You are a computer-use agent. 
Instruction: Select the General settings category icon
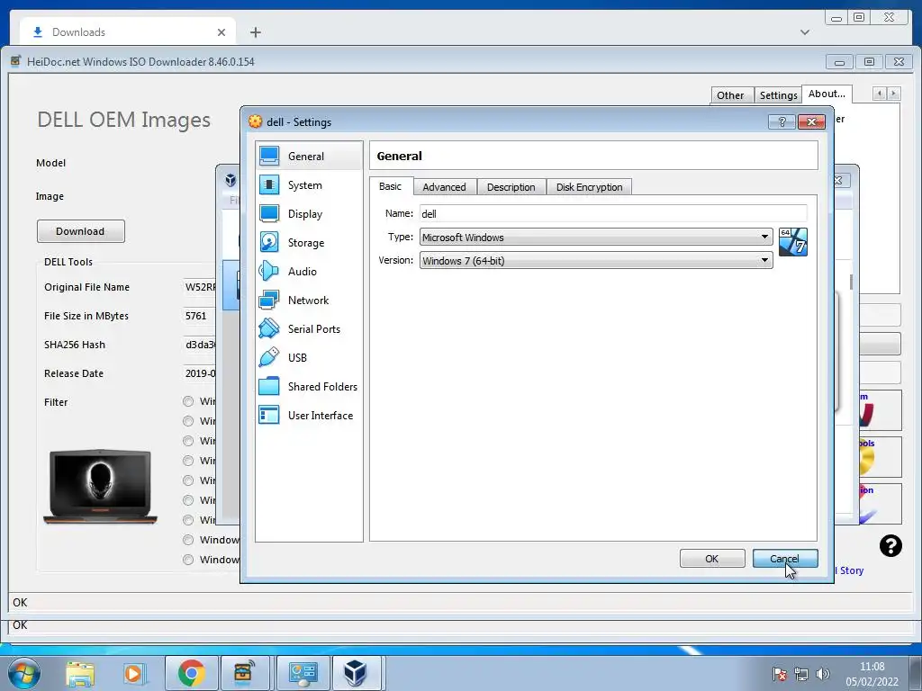(x=269, y=156)
